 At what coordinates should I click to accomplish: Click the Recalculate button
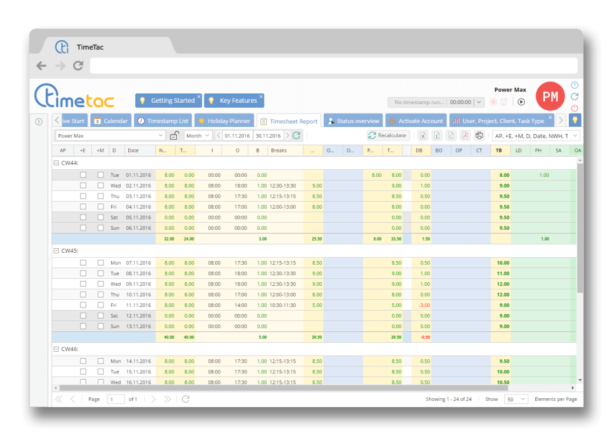pyautogui.click(x=387, y=135)
